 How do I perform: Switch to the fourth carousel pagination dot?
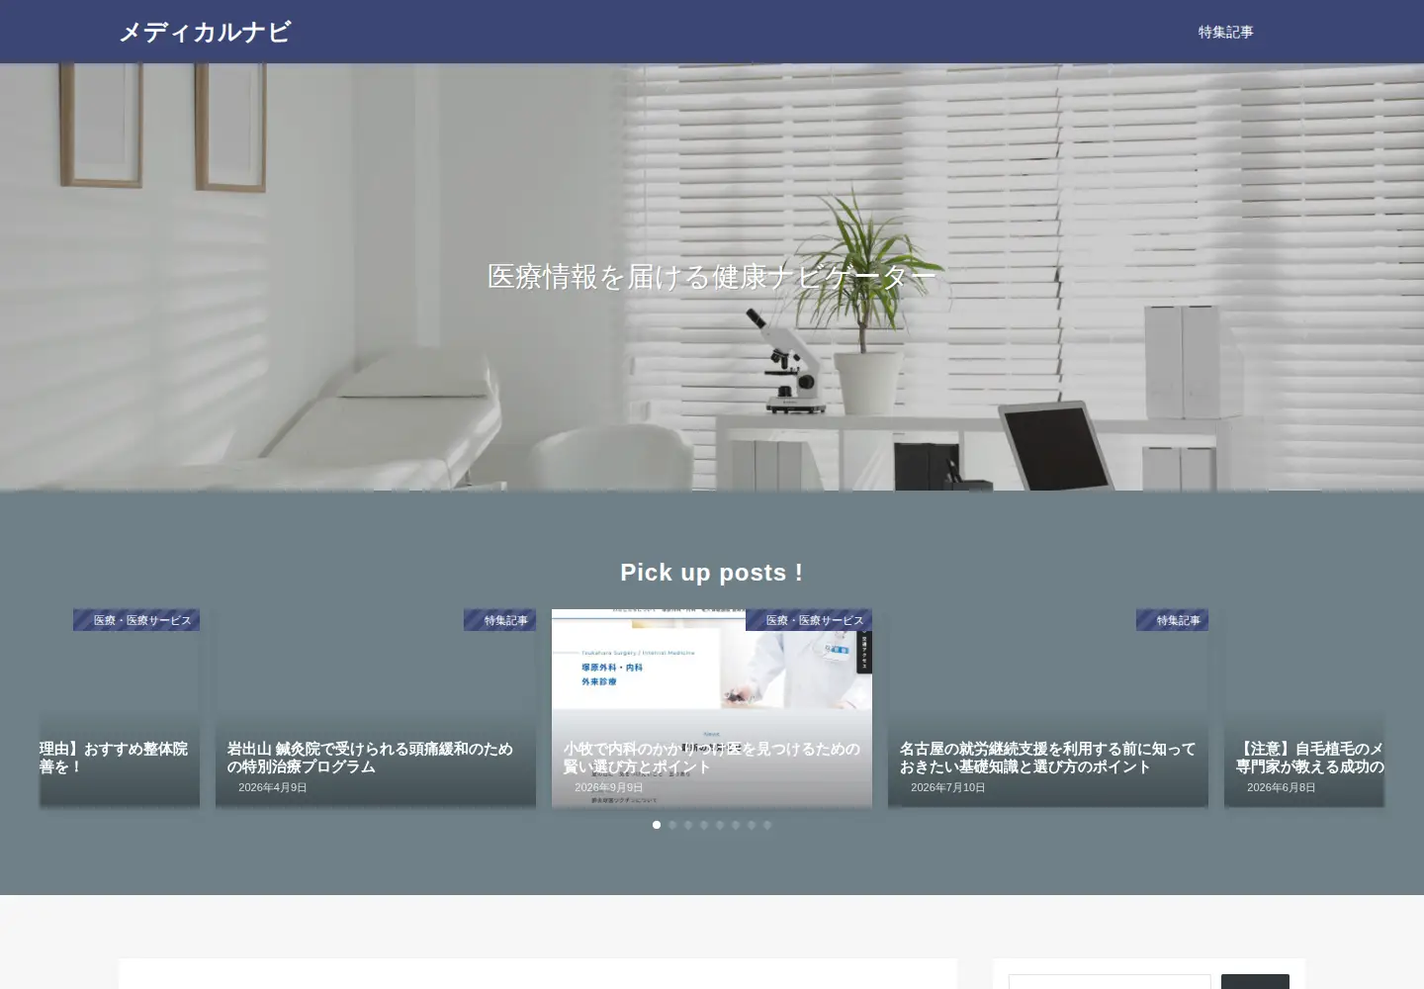tap(704, 825)
